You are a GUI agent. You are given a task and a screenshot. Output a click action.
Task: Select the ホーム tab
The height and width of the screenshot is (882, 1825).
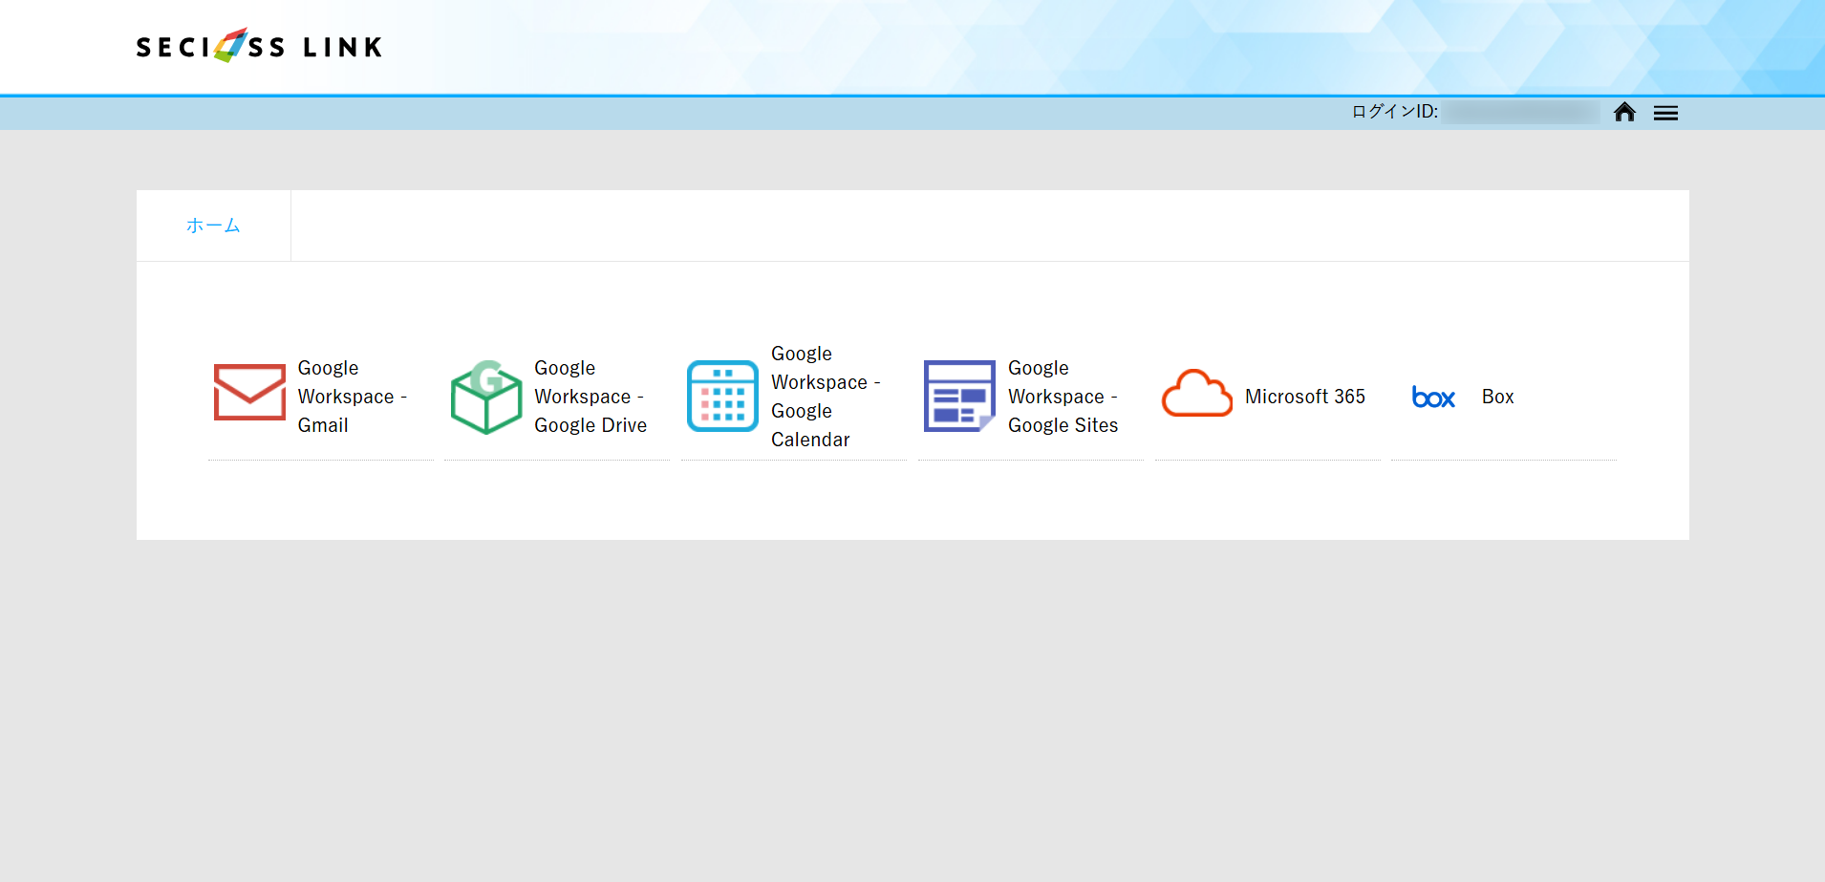point(213,226)
